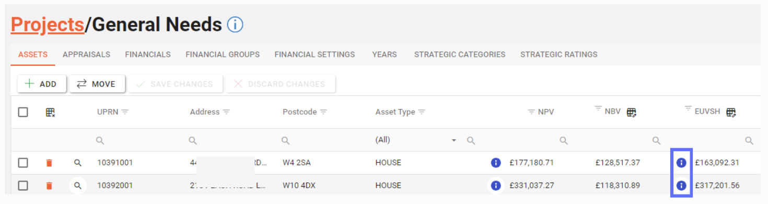This screenshot has width=768, height=204.
Task: Click the grid clear icon in header row
Action: (x=50, y=112)
